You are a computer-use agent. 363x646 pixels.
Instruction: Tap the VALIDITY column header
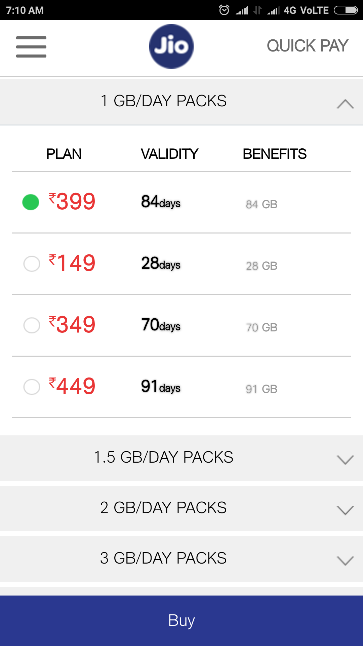click(169, 154)
